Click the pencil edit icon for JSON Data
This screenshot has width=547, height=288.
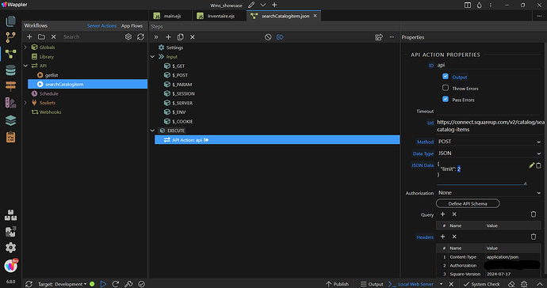click(x=531, y=166)
